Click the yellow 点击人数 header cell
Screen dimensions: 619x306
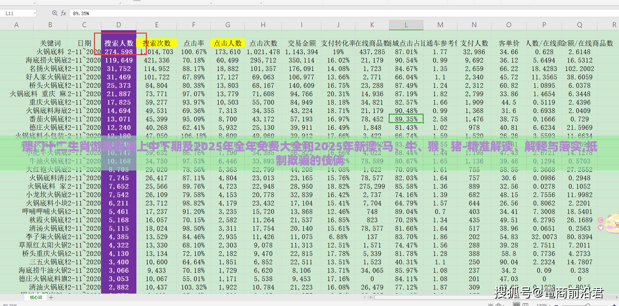click(228, 43)
